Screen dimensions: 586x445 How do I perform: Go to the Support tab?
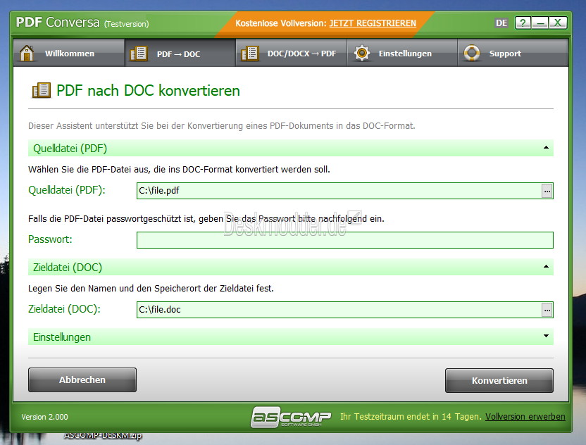click(x=513, y=53)
